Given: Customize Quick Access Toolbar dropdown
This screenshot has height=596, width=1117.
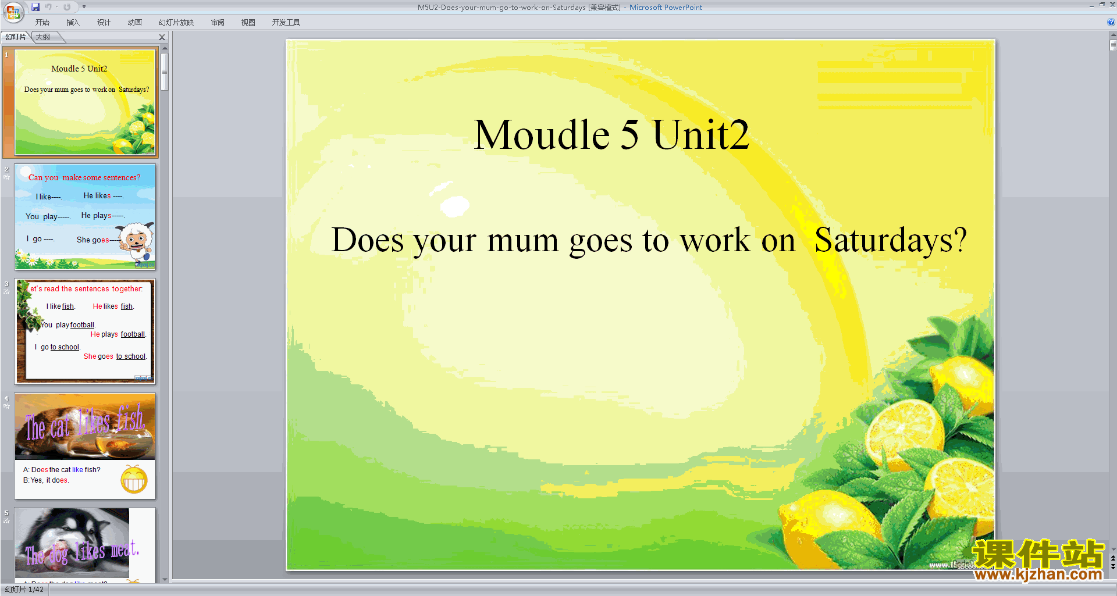Looking at the screenshot, I should click(x=84, y=7).
